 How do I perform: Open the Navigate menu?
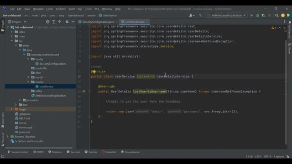[38, 9]
